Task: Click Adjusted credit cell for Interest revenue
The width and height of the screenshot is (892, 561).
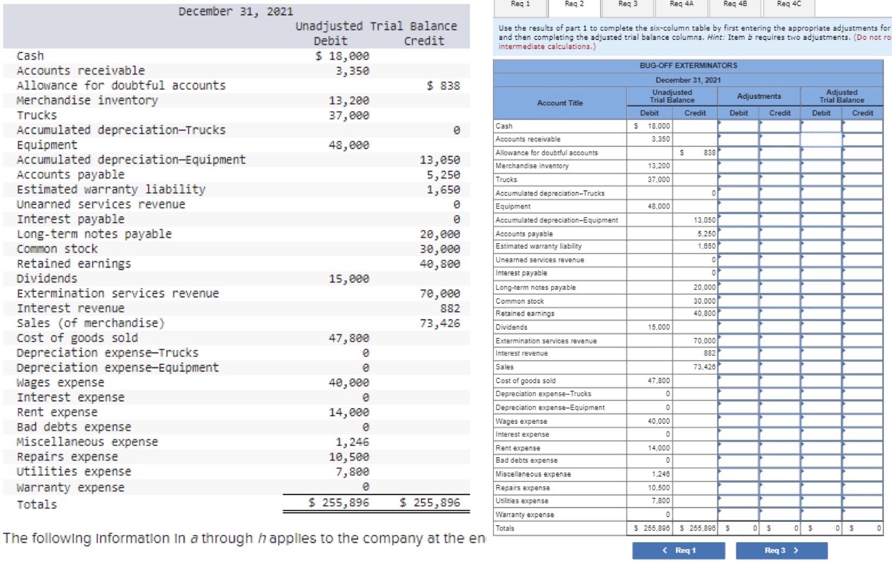Action: click(x=863, y=353)
